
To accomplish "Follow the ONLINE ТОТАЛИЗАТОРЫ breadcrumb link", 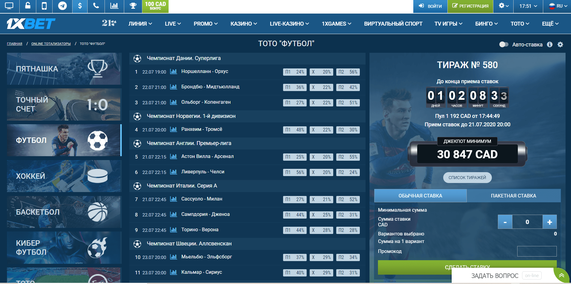I will pos(51,44).
